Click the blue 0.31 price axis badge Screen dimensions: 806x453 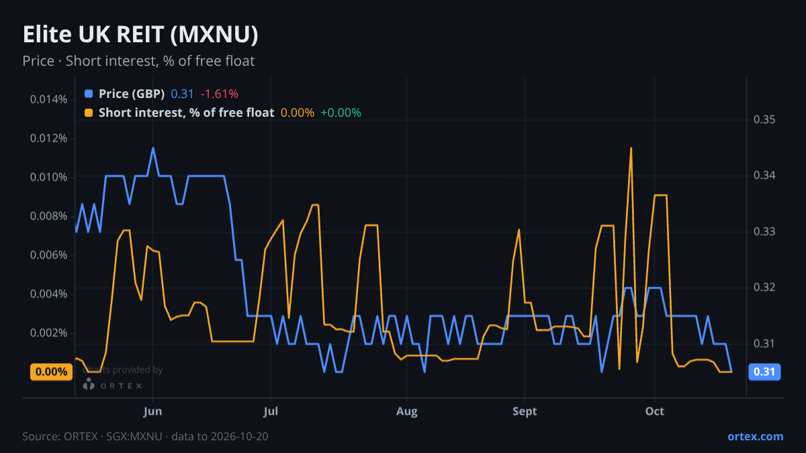click(764, 372)
